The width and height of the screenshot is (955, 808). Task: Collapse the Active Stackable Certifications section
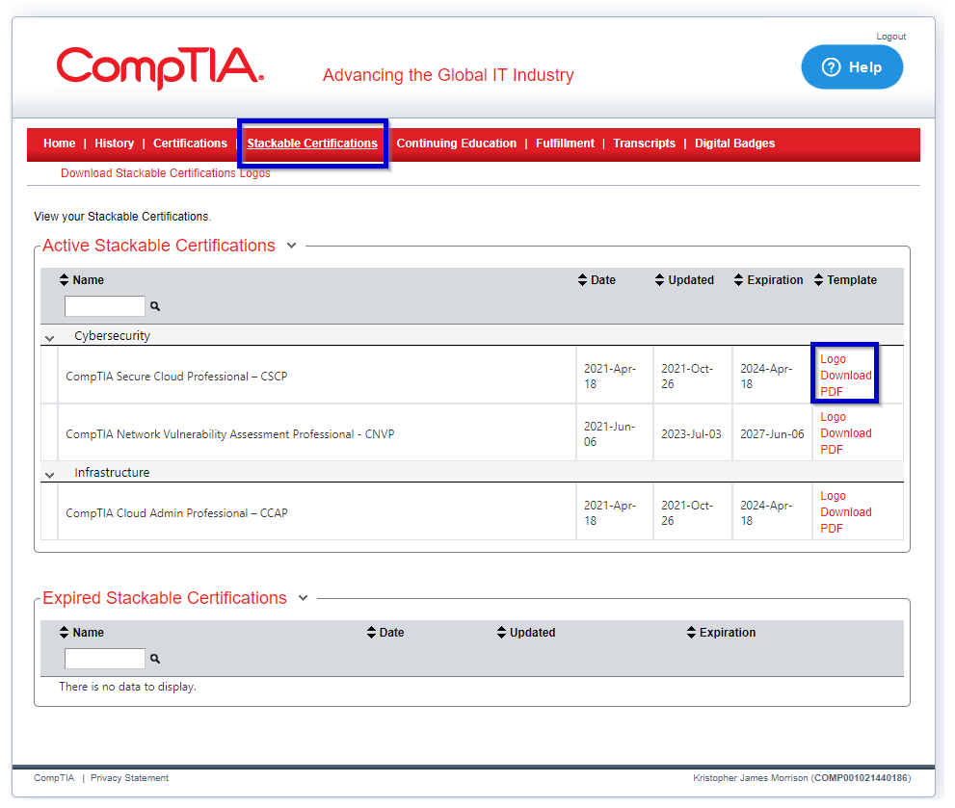click(x=292, y=246)
